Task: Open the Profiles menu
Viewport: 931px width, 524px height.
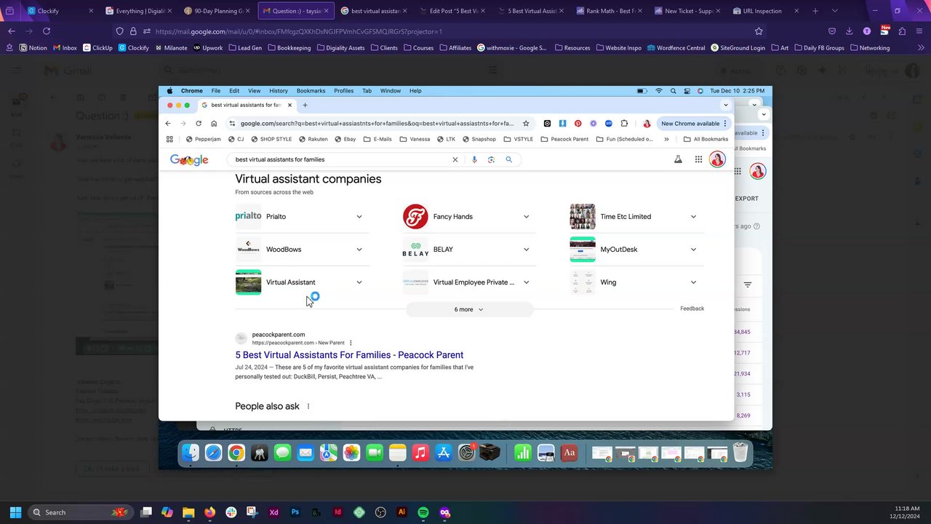Action: tap(343, 91)
